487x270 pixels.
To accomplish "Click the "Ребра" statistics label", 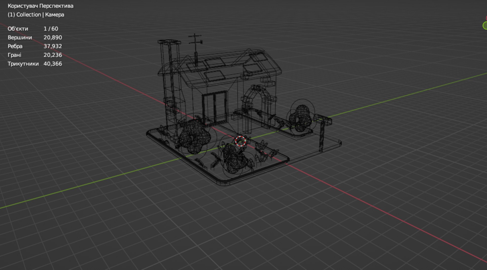I will [x=15, y=46].
